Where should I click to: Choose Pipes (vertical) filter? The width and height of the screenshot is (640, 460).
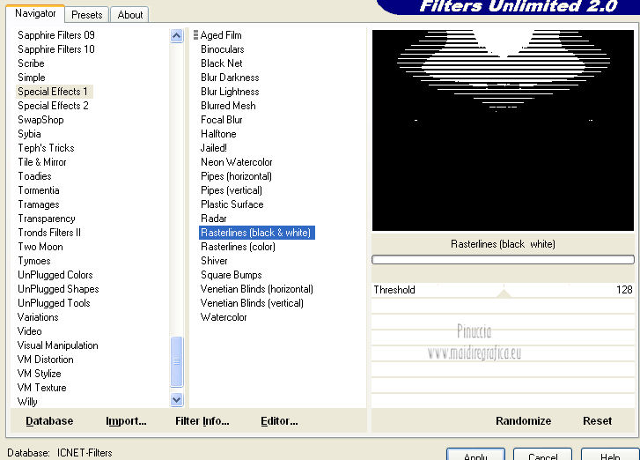(x=232, y=190)
